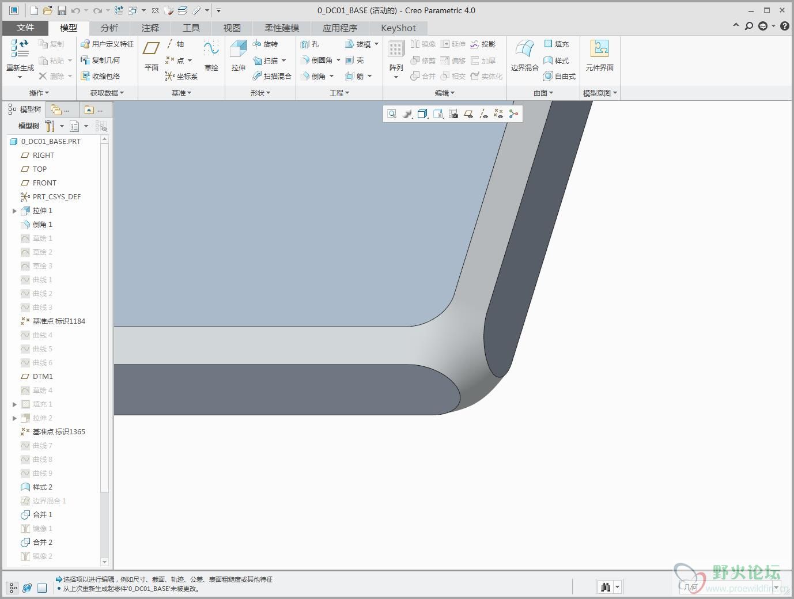Click the 扫描混合 (Swept Blend) tool
The width and height of the screenshot is (794, 599).
click(272, 76)
